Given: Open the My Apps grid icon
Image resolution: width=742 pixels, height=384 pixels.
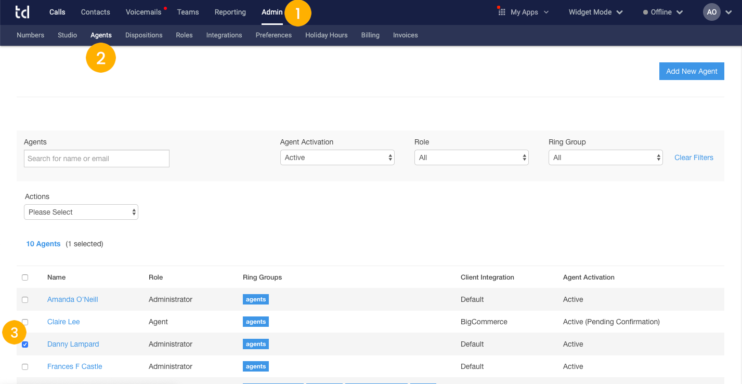Looking at the screenshot, I should point(502,12).
